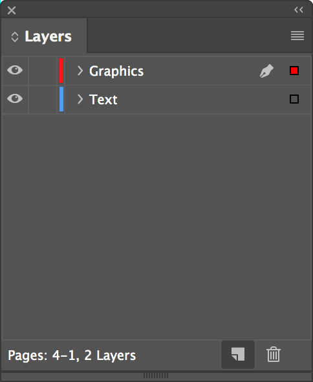Toggle lock box on Graphics layer

click(x=43, y=71)
